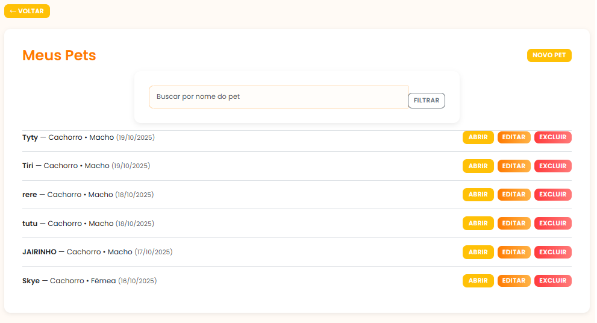Focus the pet name search field
The height and width of the screenshot is (323, 597).
click(x=278, y=97)
